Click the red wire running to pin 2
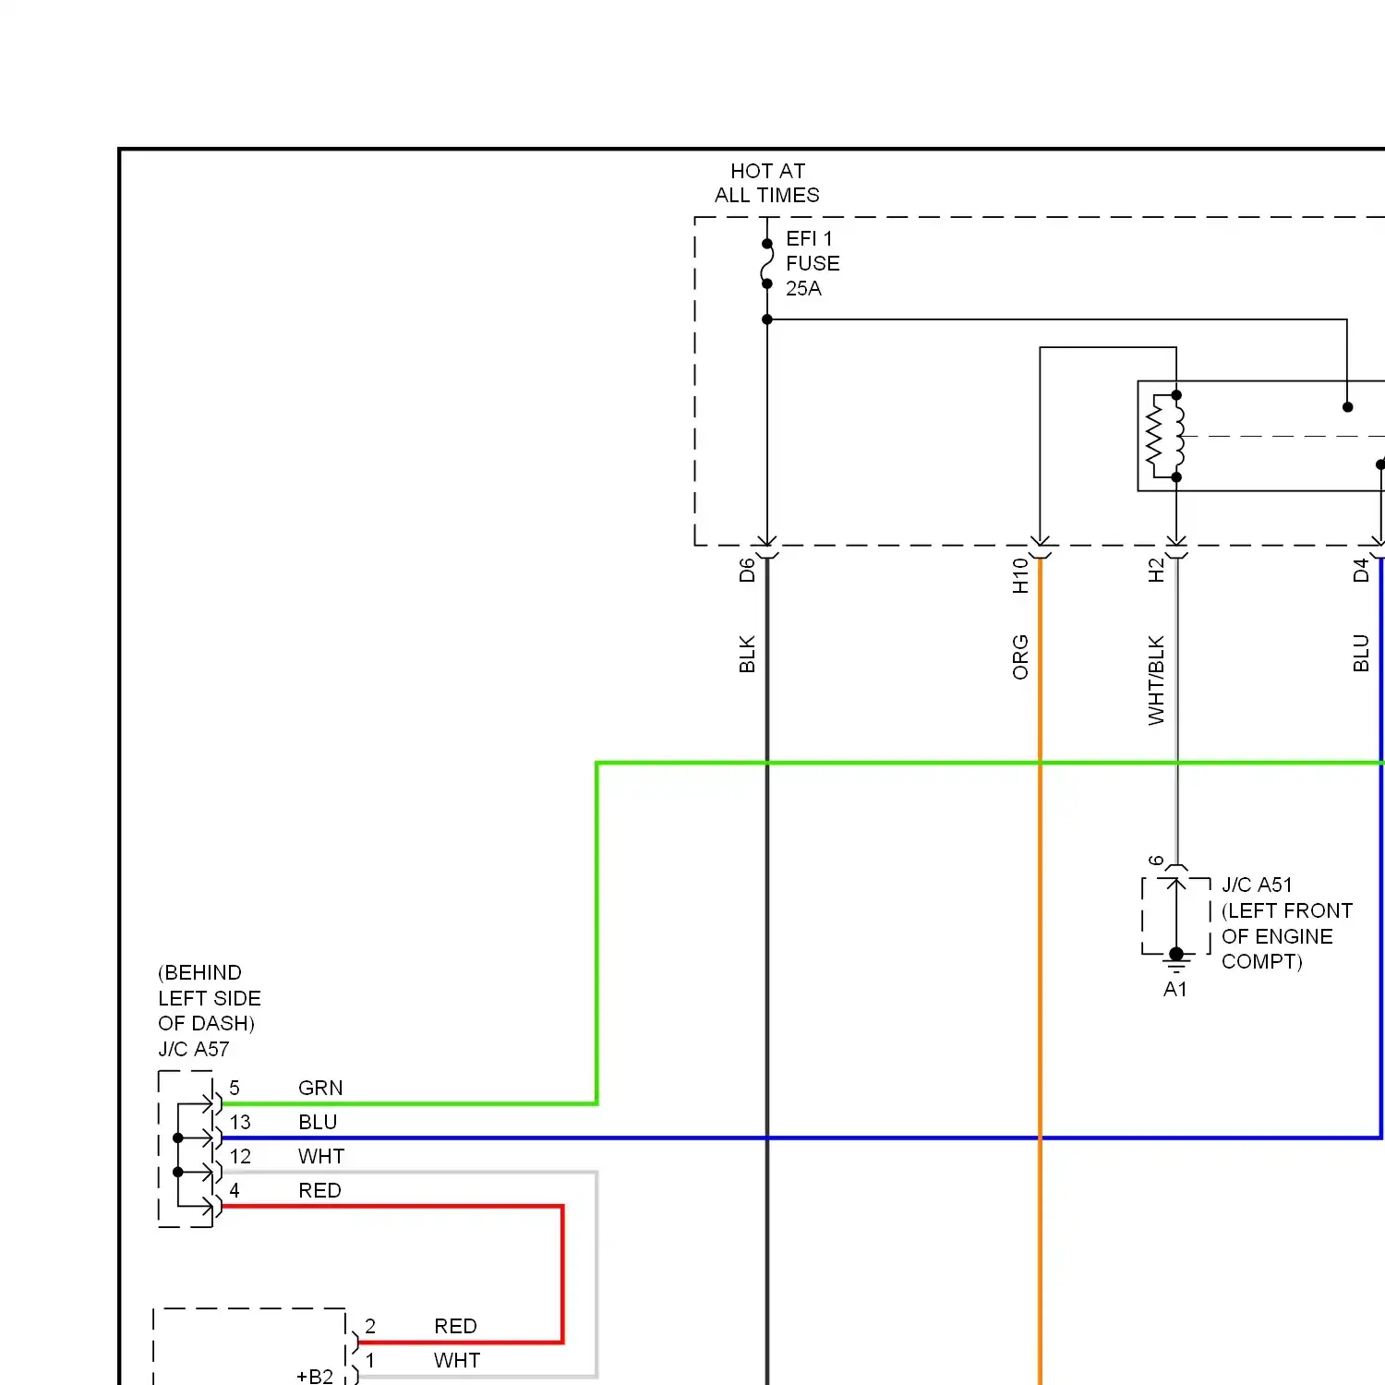 click(561, 1274)
